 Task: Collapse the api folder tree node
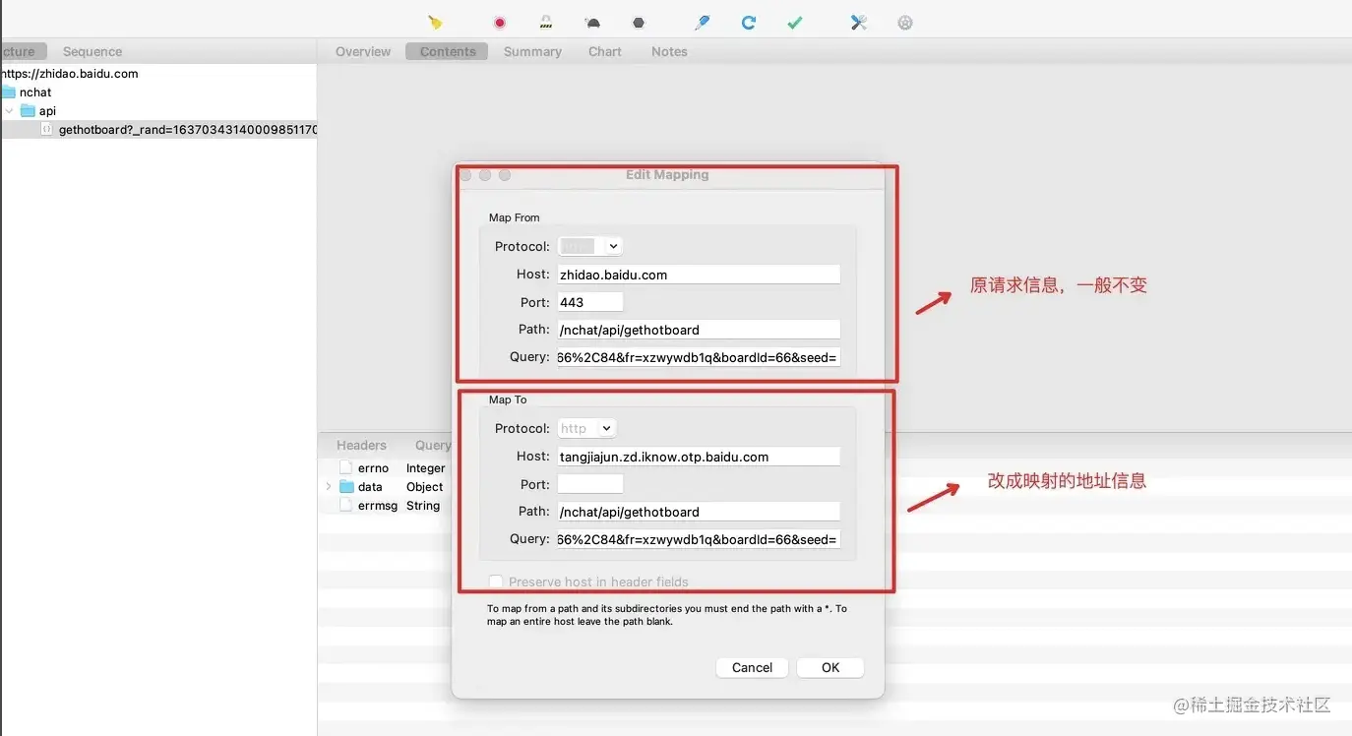point(9,111)
